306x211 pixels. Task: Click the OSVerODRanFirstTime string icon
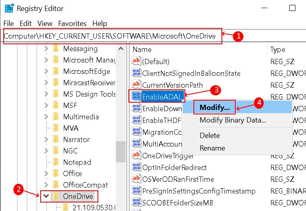tap(136, 179)
